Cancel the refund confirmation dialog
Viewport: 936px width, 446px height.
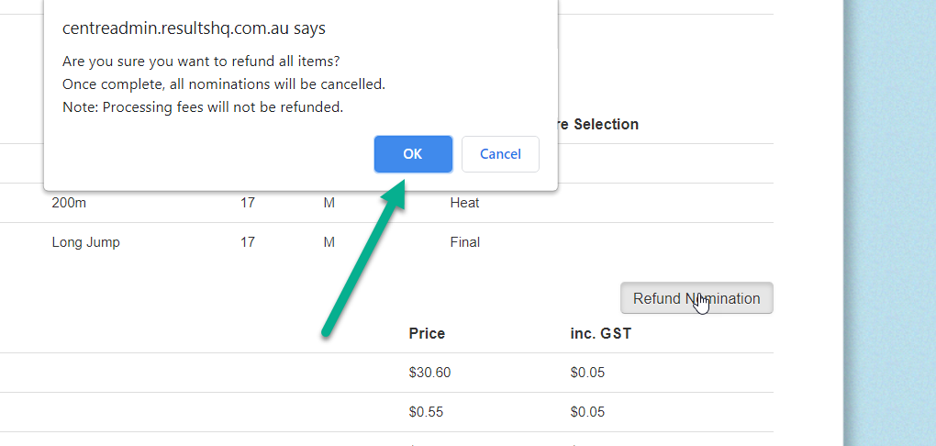tap(500, 154)
